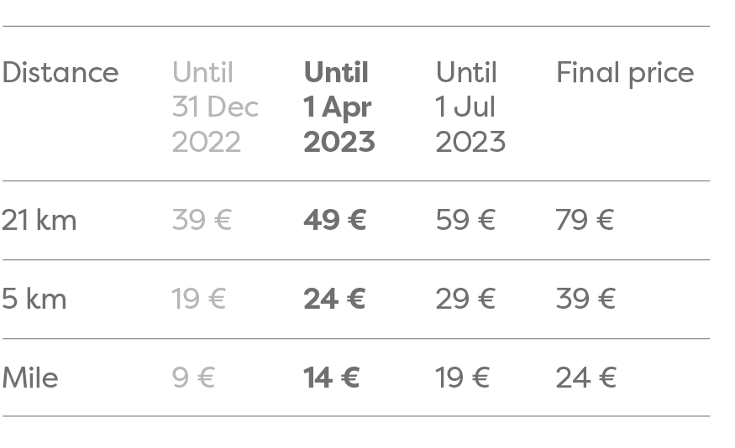Click the greyed-out 9 € Mile price
735x448 pixels.
193,378
